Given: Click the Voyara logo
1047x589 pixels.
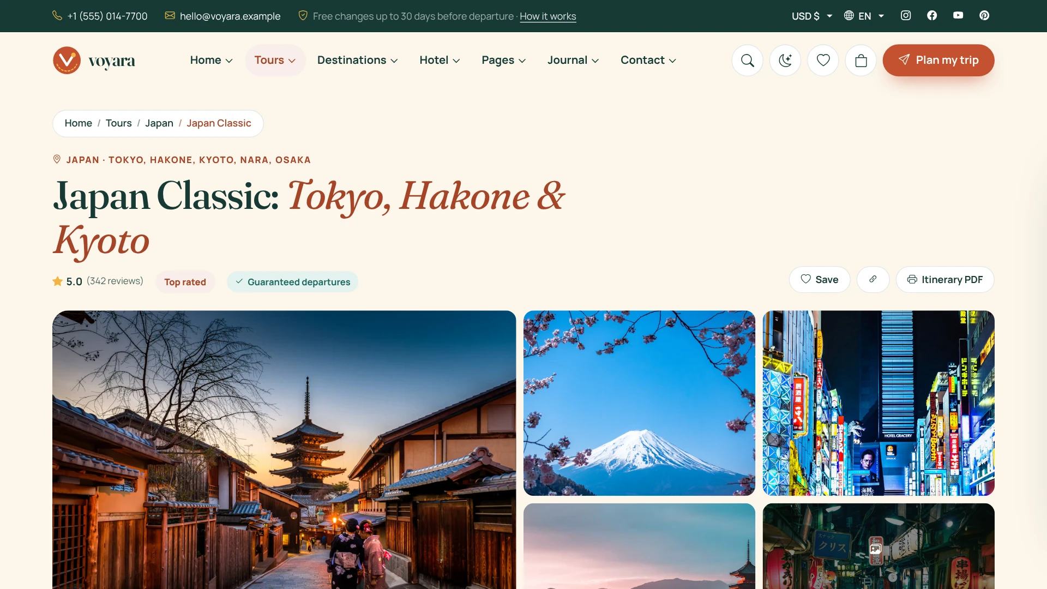Looking at the screenshot, I should (94, 61).
